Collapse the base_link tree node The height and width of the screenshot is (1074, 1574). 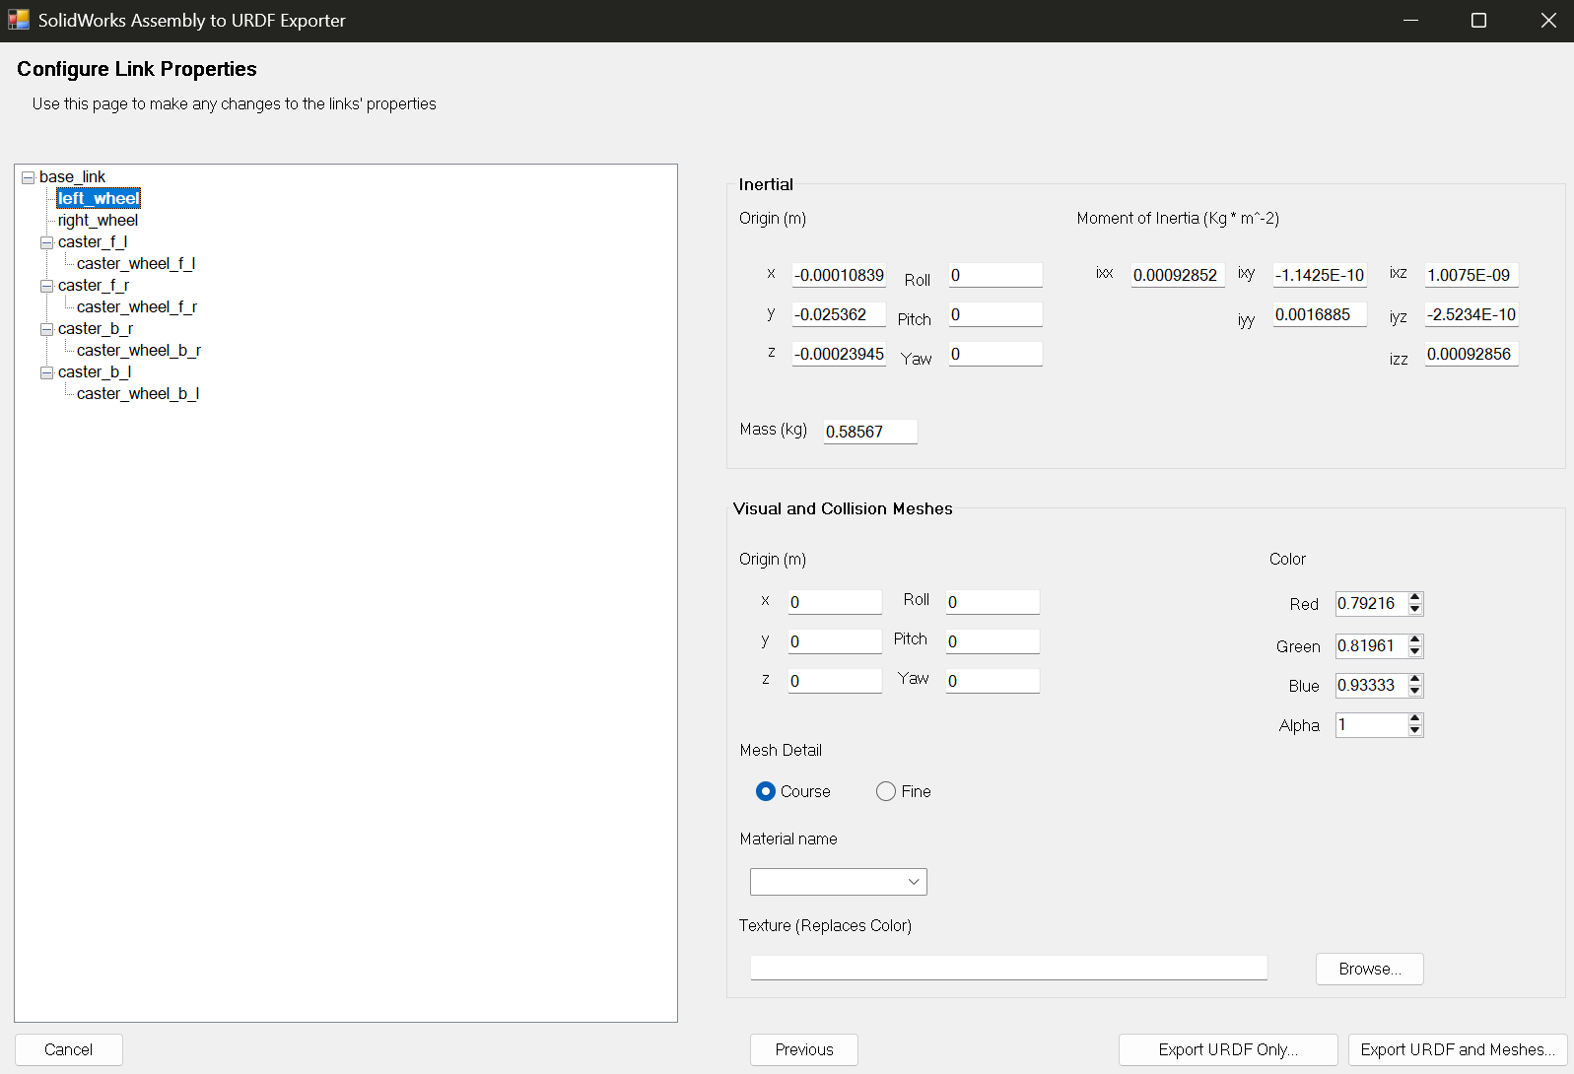coord(29,177)
